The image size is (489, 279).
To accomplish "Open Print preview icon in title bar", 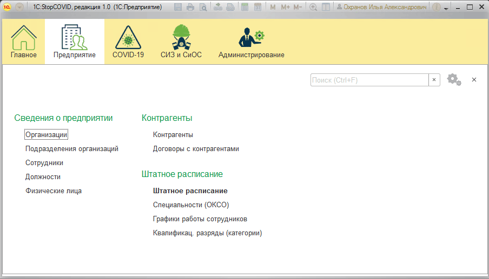I will click(203, 7).
